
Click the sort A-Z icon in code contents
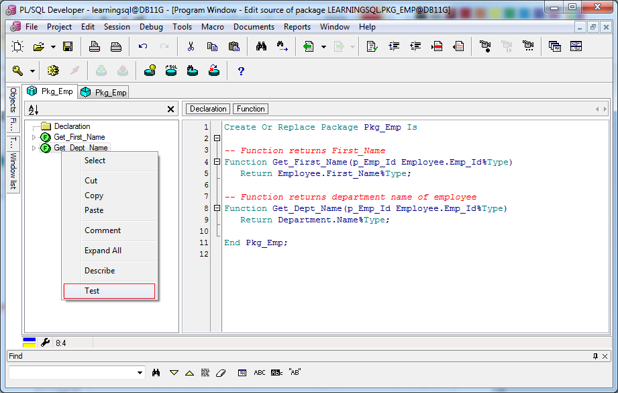tap(34, 110)
